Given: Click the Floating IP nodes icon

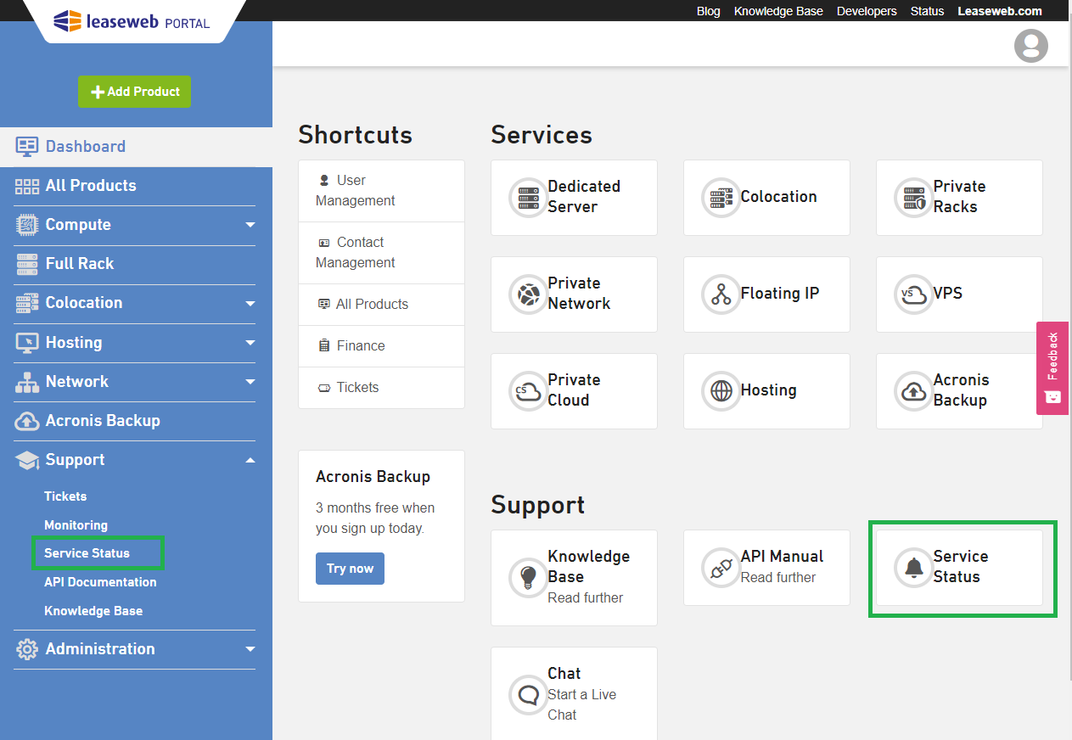Looking at the screenshot, I should 721,294.
